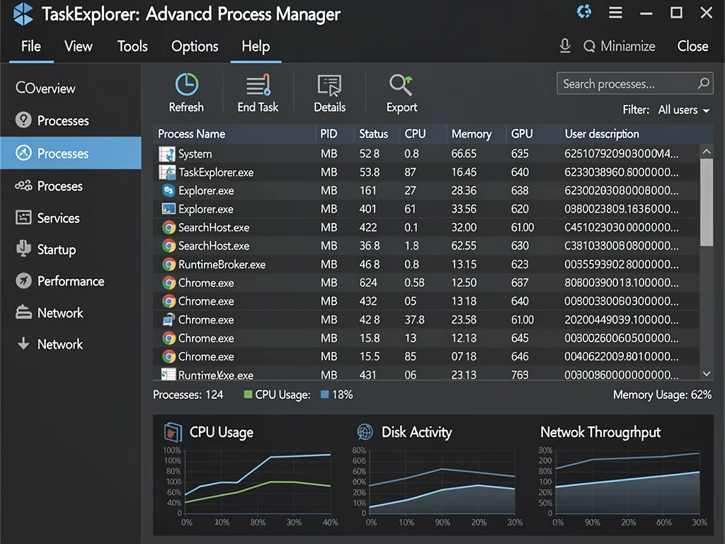Click the Disk Activity globe icon
The image size is (725, 544).
365,432
